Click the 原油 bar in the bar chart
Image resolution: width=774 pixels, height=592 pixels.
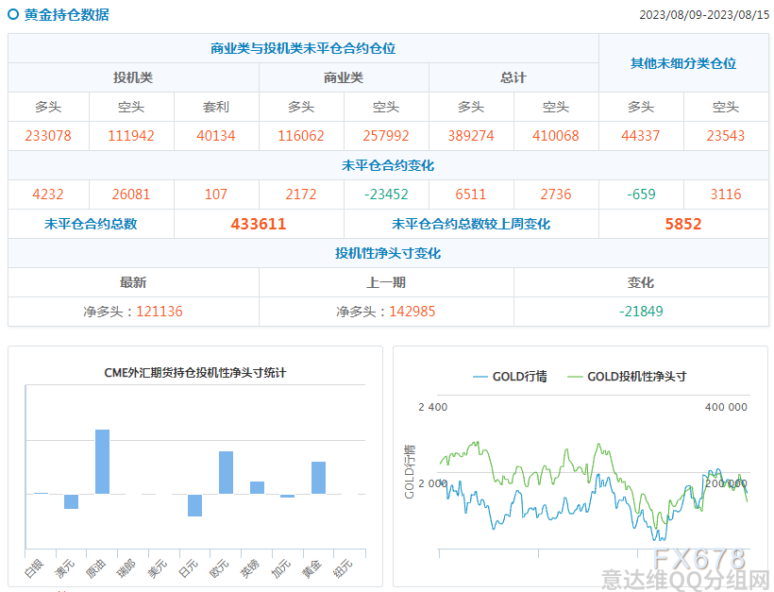click(x=102, y=462)
